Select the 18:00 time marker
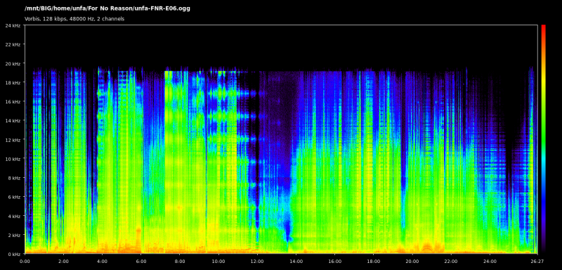Viewport: 562px width, 270px height. (373, 262)
